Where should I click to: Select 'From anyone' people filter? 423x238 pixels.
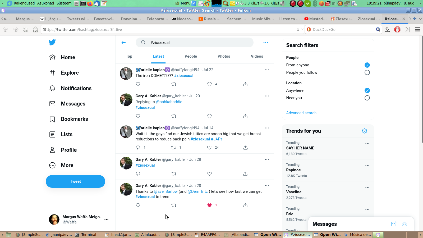367,65
